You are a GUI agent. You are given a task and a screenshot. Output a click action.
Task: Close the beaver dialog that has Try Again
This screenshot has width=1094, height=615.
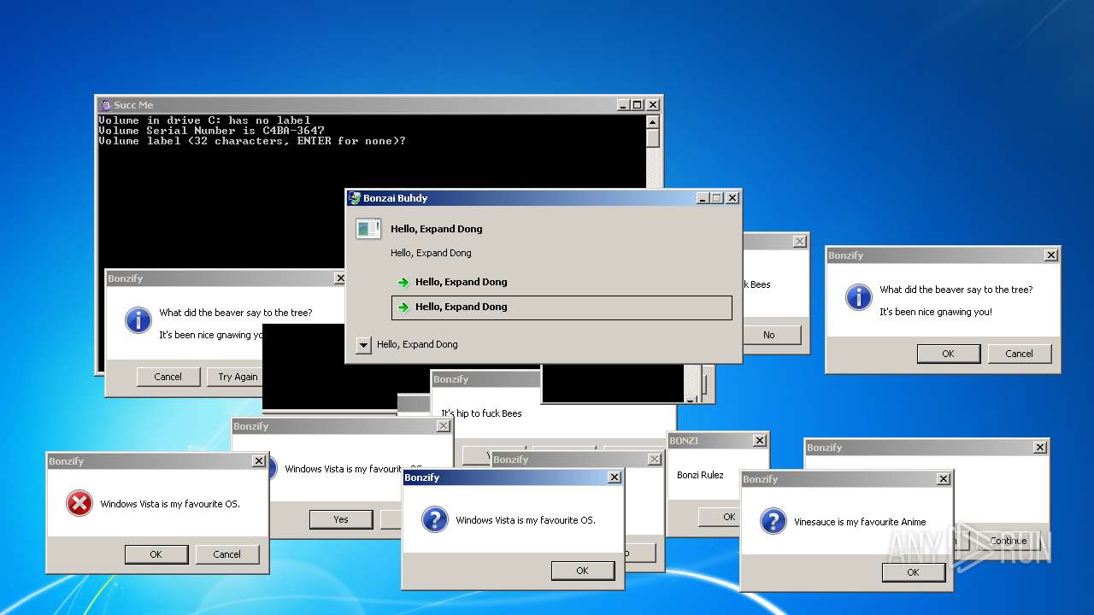340,278
